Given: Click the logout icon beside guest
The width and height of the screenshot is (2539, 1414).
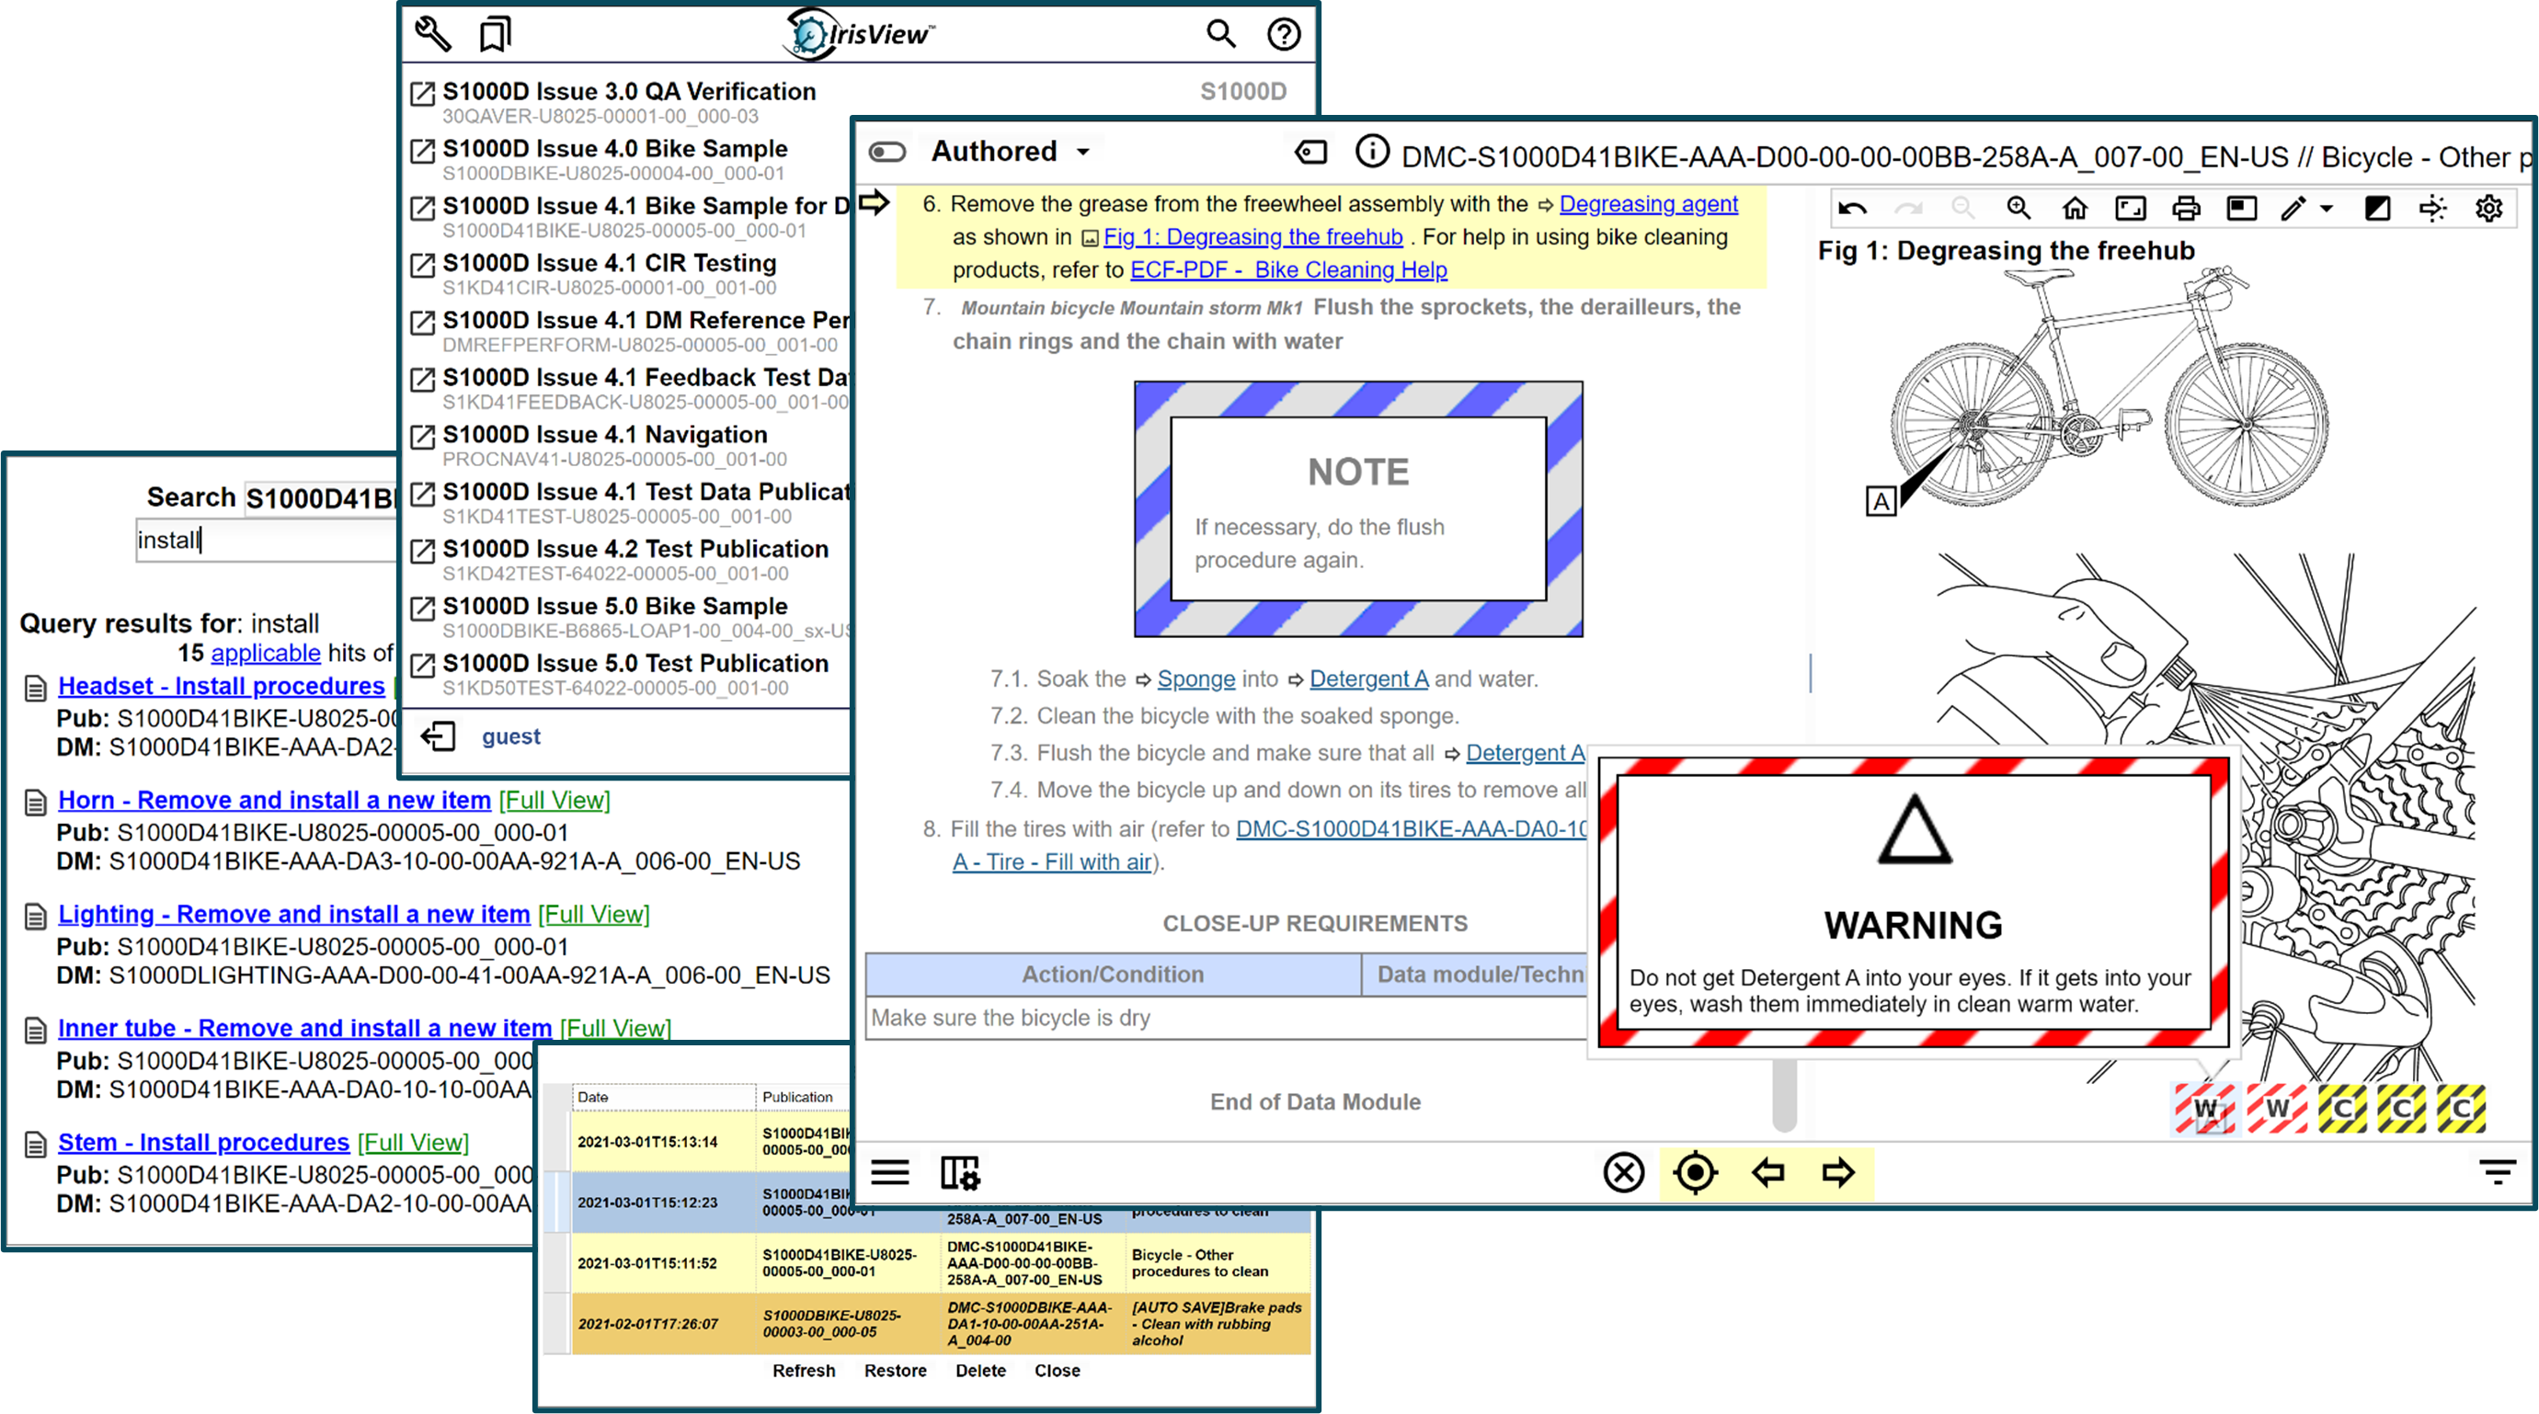Looking at the screenshot, I should click(438, 736).
